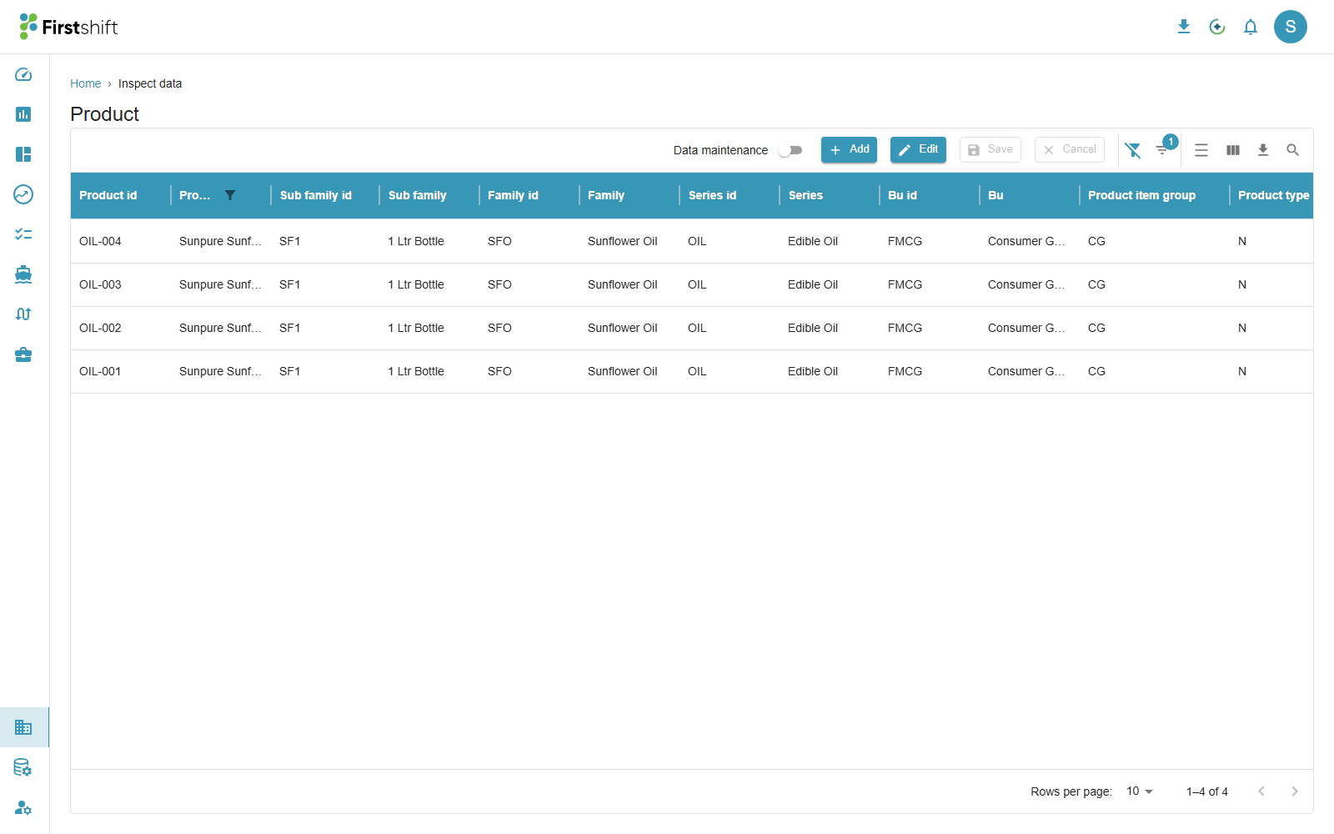Open the checklist tasks icon in sidebar
Screen dimensions: 1334x834
pyautogui.click(x=23, y=234)
